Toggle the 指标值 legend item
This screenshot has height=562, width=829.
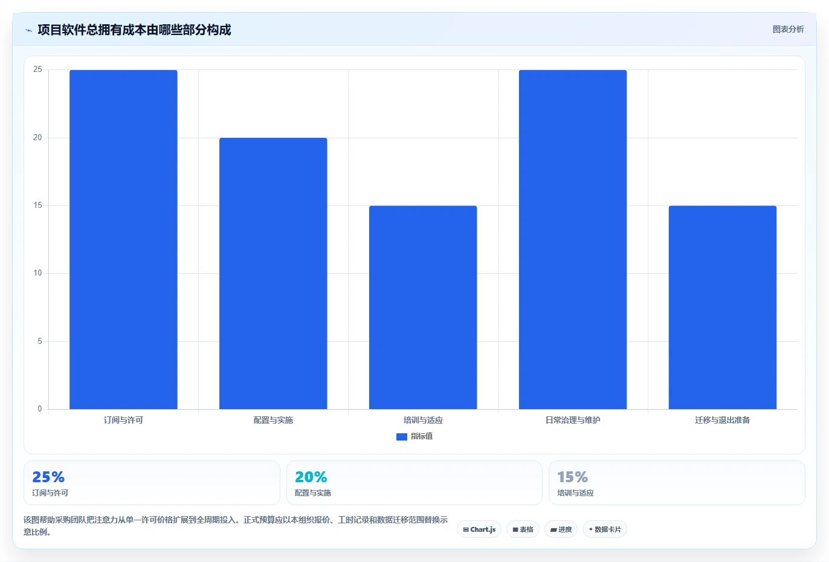414,436
